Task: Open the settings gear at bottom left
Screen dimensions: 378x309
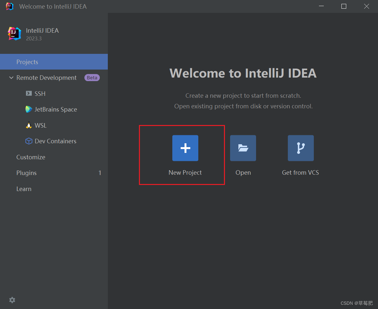Action: pyautogui.click(x=12, y=300)
